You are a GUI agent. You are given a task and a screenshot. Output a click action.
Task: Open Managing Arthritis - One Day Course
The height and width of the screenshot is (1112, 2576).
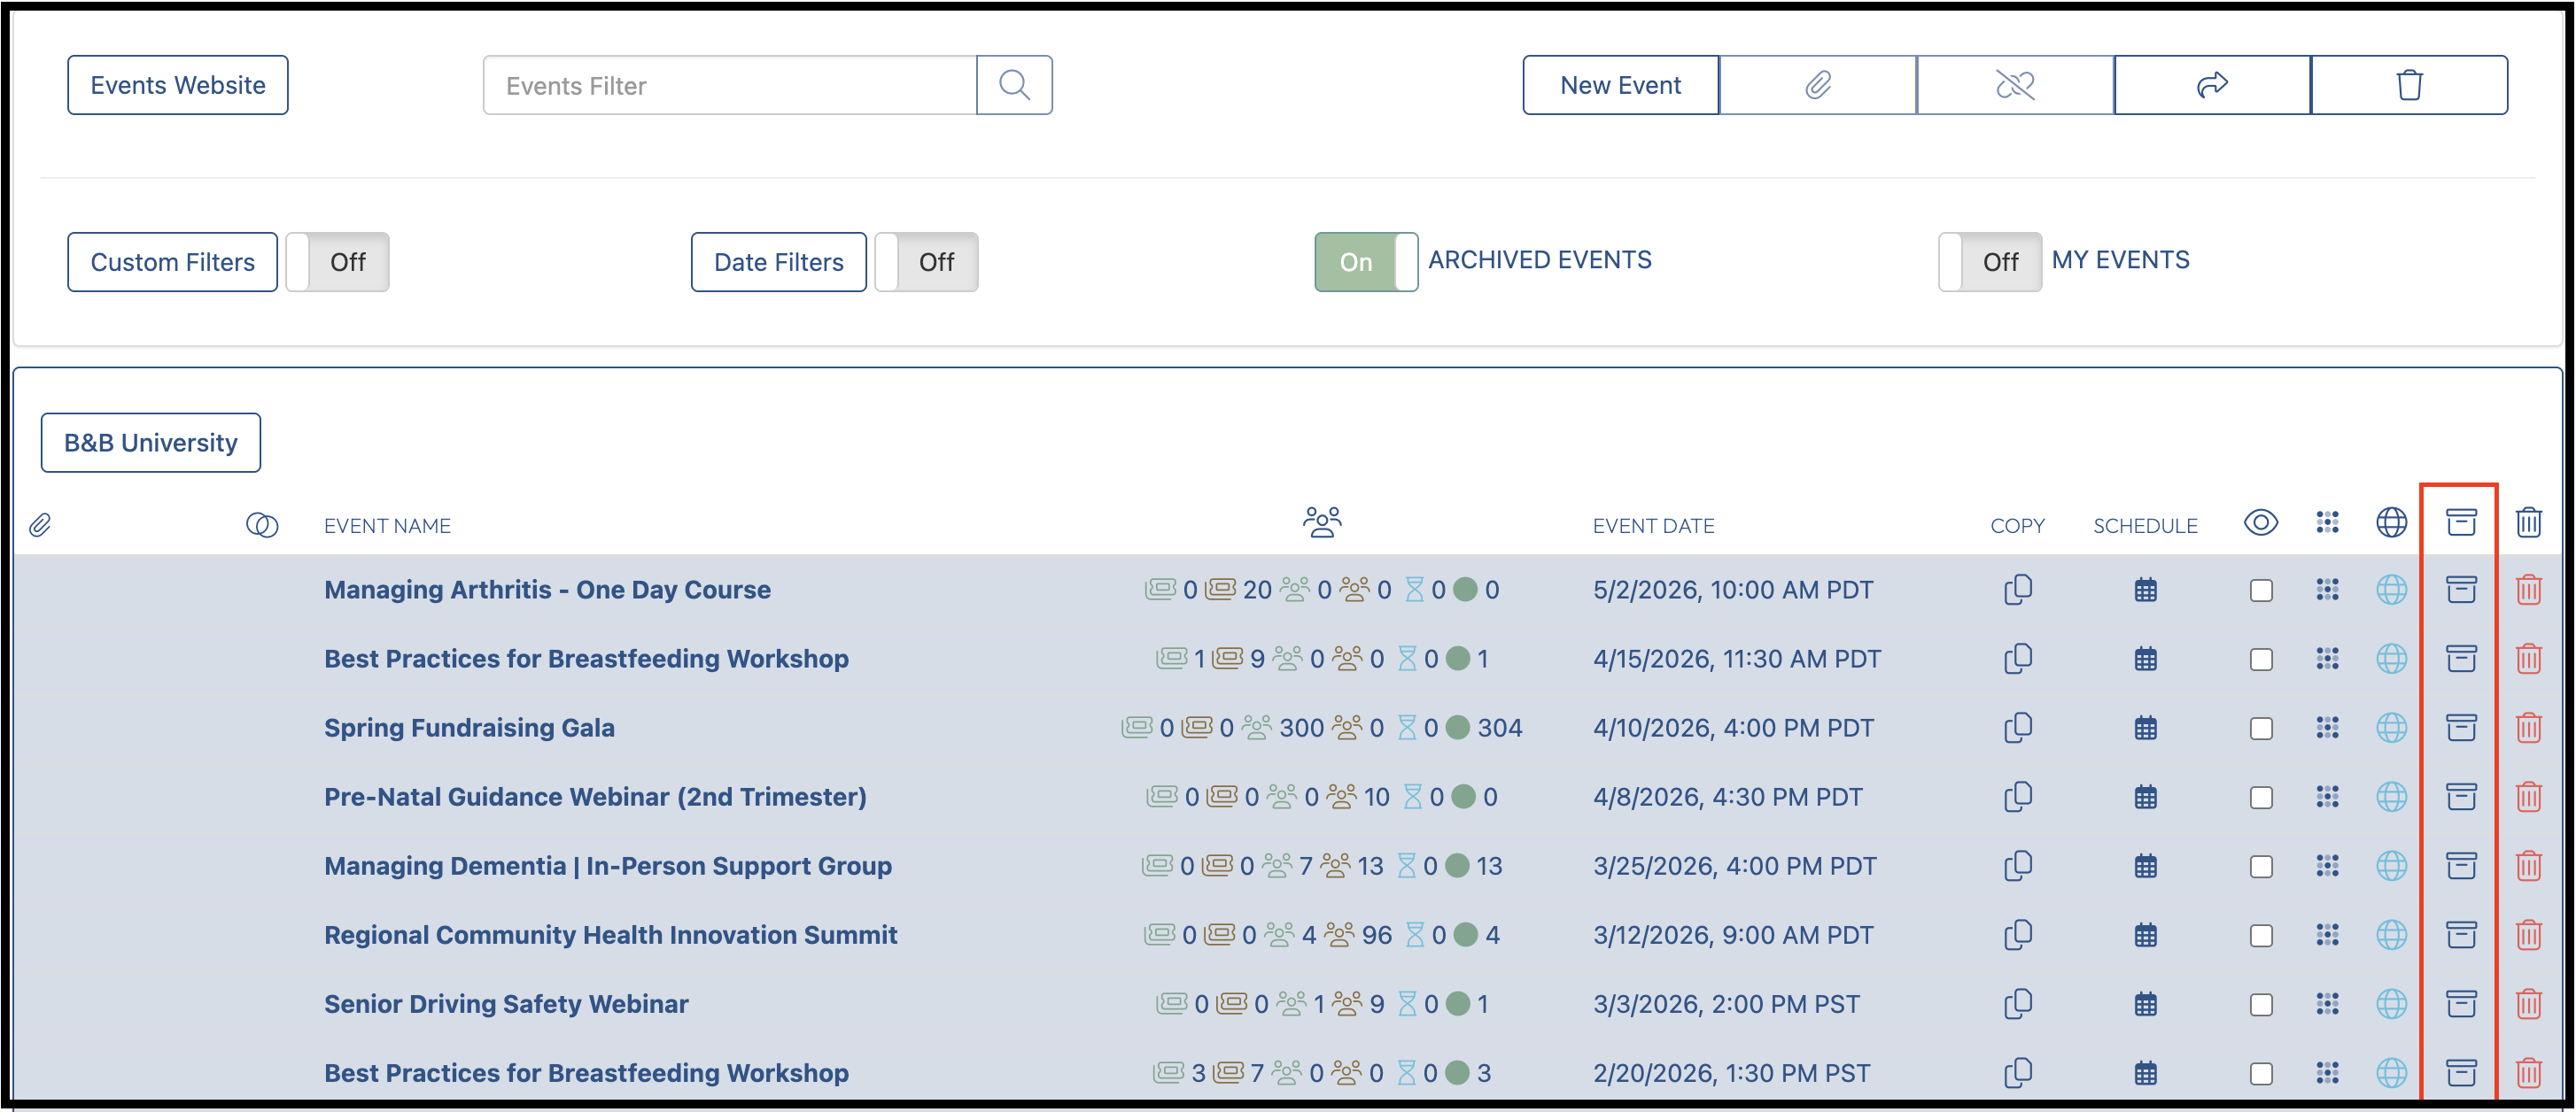pyautogui.click(x=547, y=590)
